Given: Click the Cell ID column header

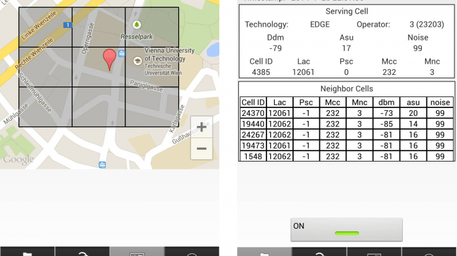Looking at the screenshot, I should pyautogui.click(x=253, y=102).
